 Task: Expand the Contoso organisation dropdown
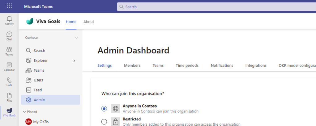pos(76,38)
